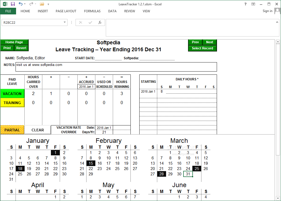Image resolution: width=281 pixels, height=201 pixels.
Task: Click into the formula bar input area
Action: coord(190,28)
